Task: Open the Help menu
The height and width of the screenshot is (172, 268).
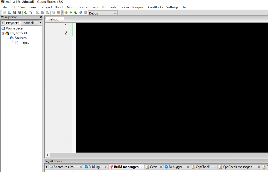Action: (185, 7)
